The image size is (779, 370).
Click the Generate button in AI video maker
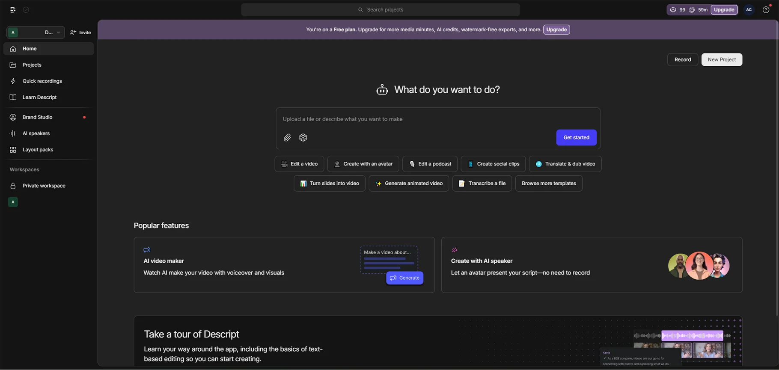(404, 278)
